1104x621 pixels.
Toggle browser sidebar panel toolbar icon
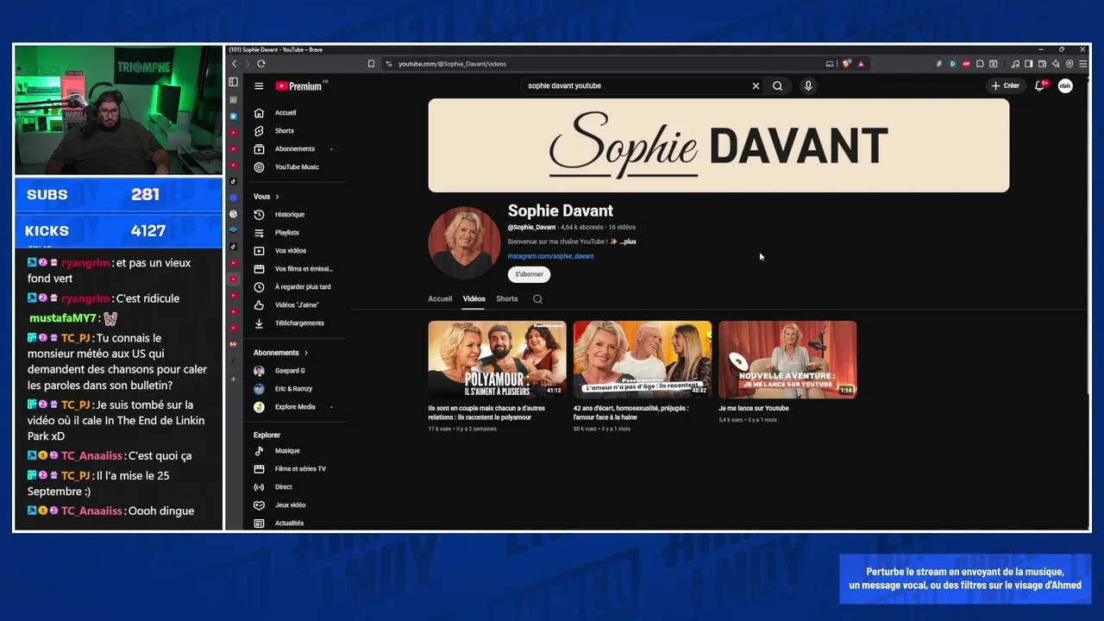tap(1028, 64)
